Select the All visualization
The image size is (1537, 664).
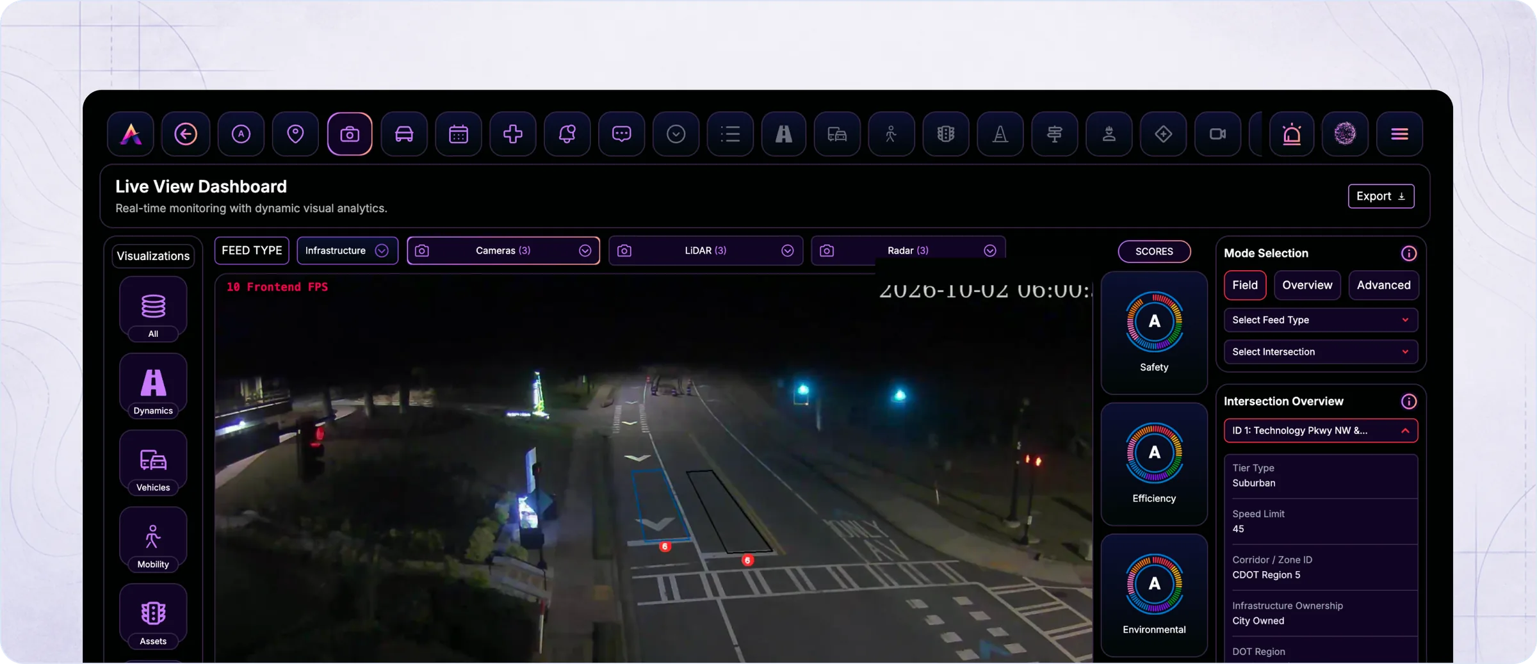[153, 309]
